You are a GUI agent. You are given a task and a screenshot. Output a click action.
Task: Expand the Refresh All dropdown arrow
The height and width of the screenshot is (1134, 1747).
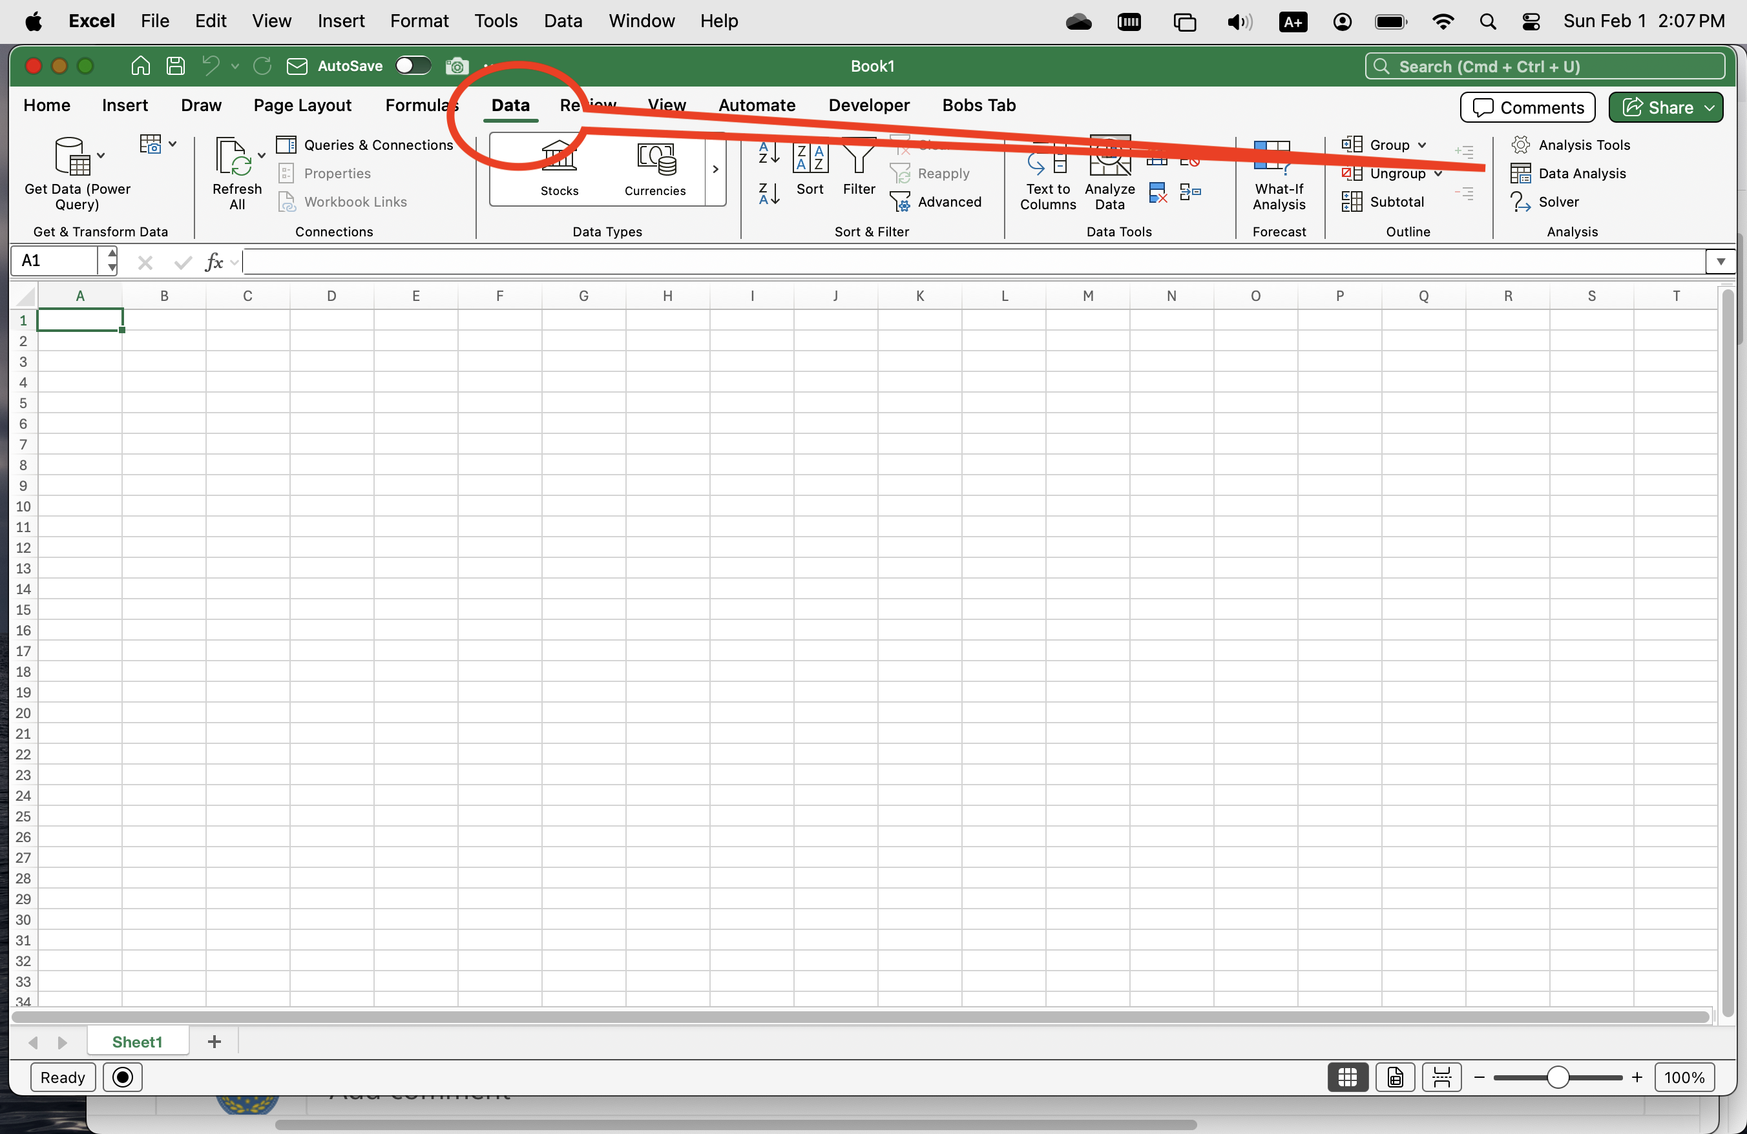coord(261,156)
